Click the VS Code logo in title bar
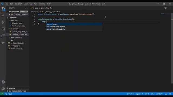Viewport: 173px width, 97px height. point(2,4)
